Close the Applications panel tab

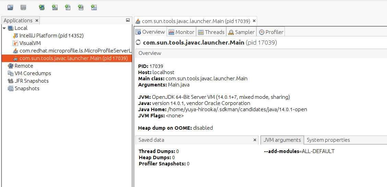point(37,21)
